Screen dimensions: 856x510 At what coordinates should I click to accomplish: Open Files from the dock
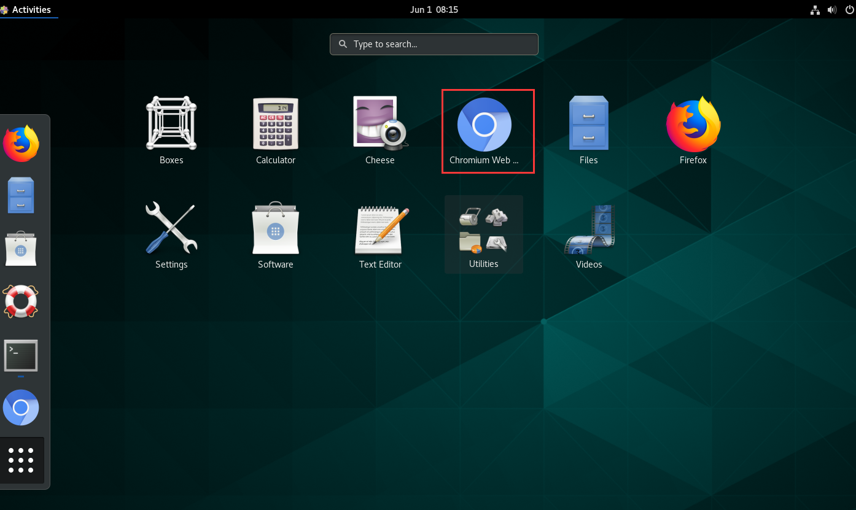(21, 195)
